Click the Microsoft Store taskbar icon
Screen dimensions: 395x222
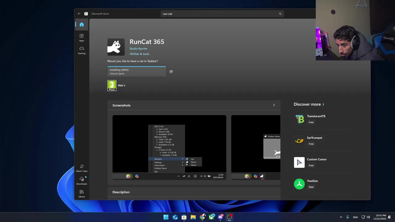click(184, 217)
